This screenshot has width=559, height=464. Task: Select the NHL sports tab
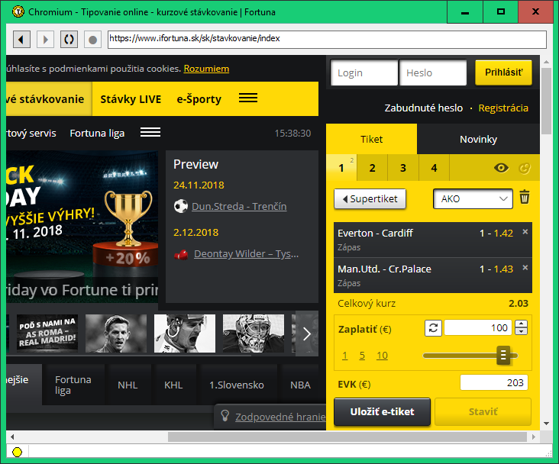pyautogui.click(x=128, y=385)
